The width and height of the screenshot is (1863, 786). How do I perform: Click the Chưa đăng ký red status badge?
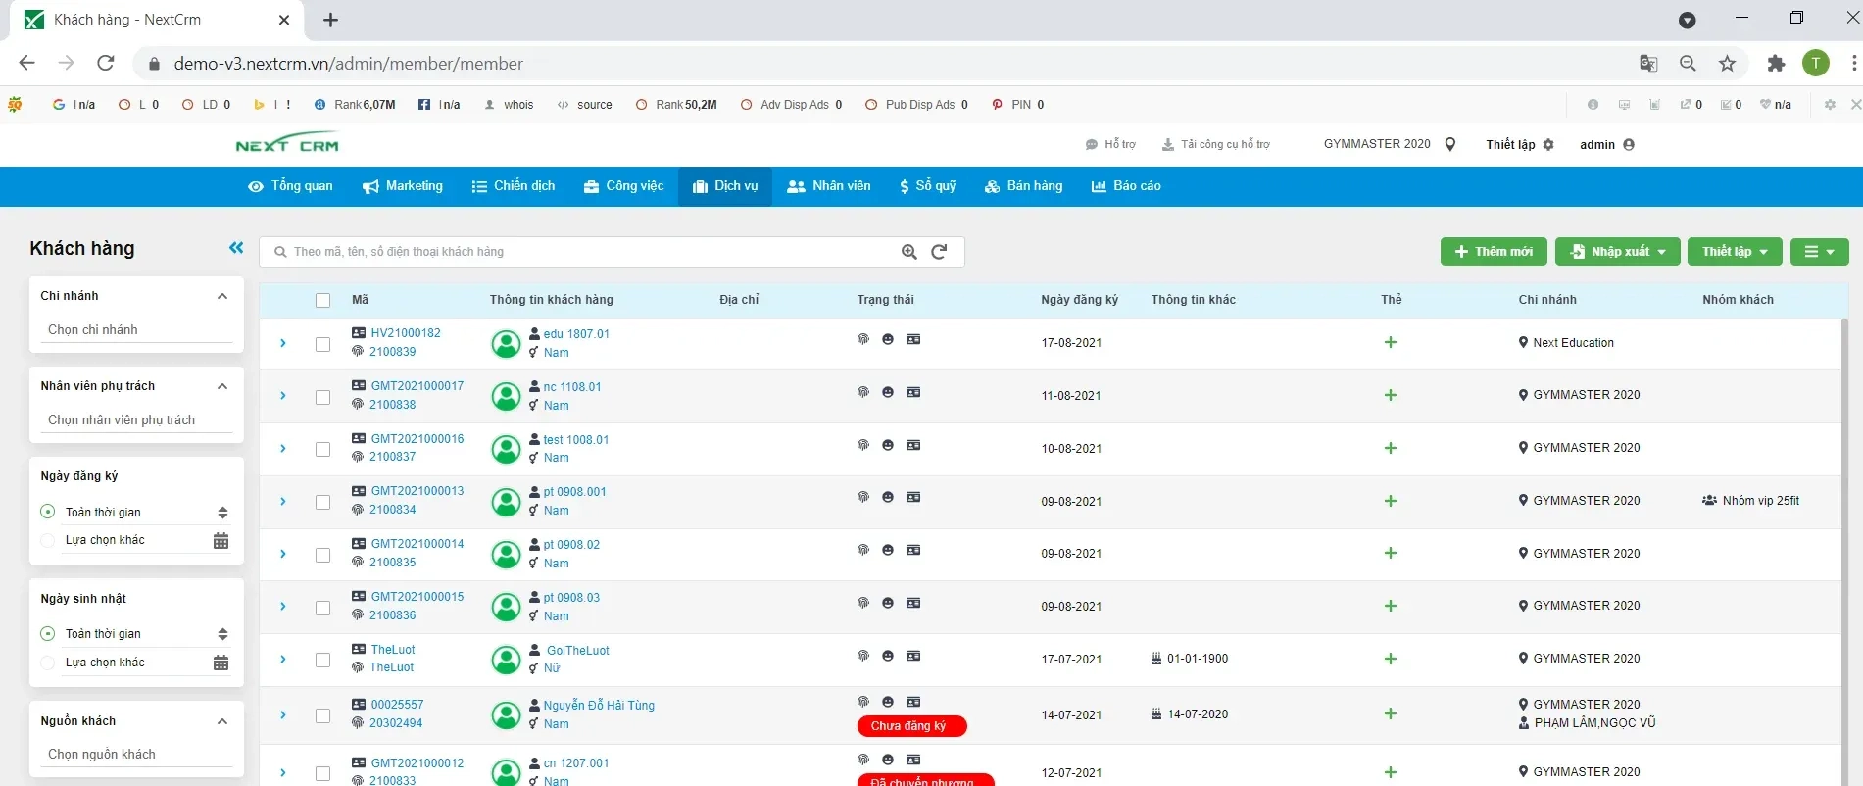(x=911, y=726)
